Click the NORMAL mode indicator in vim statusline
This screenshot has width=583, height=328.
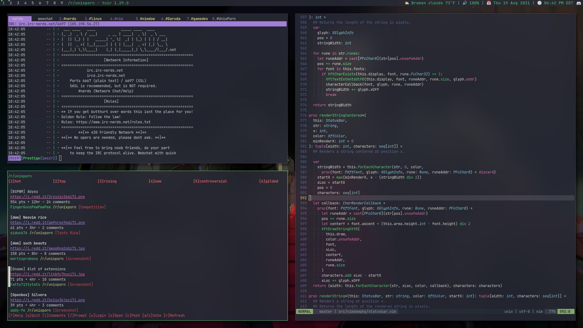pos(305,311)
